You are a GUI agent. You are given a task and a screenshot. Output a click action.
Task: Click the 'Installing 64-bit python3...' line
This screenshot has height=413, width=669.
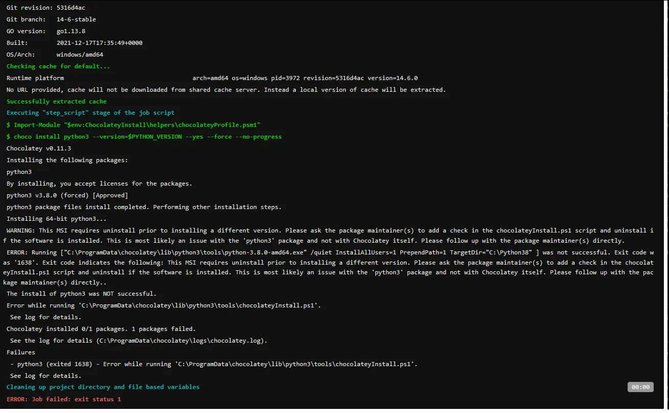57,219
